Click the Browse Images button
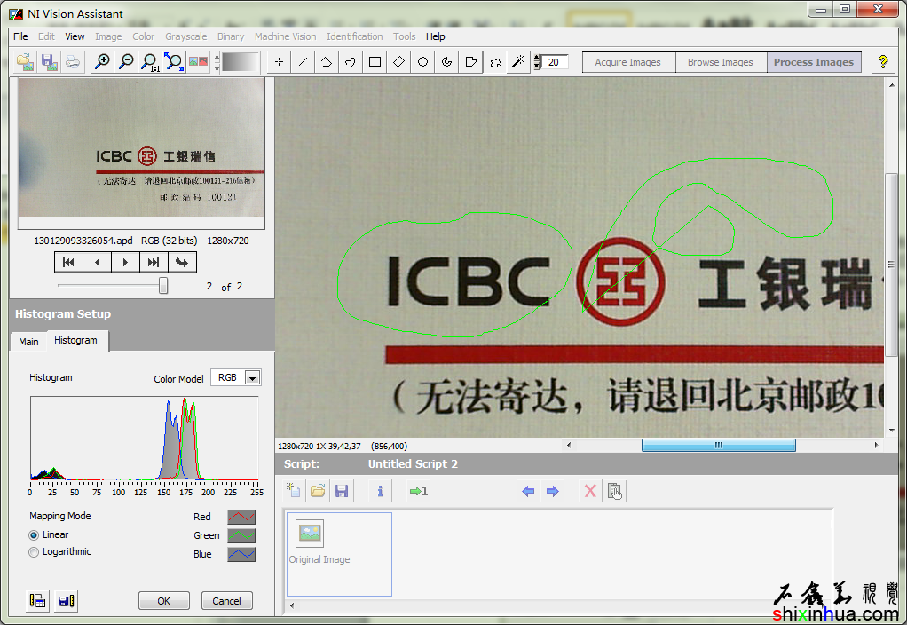This screenshot has width=907, height=625. tap(720, 62)
